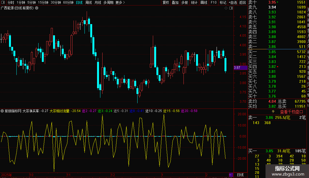Switch to 月线 monthly chart
The height and width of the screenshot is (178, 309).
tap(98, 2)
